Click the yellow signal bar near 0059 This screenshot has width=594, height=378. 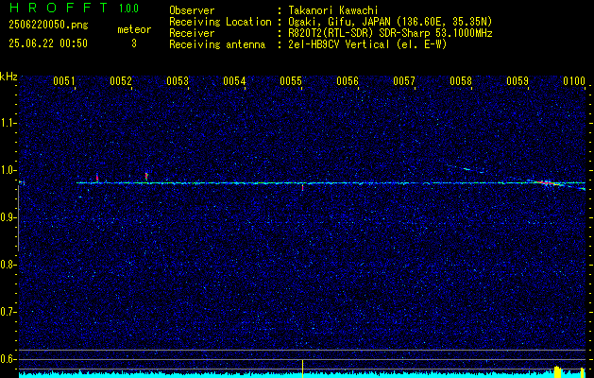[x=557, y=371]
